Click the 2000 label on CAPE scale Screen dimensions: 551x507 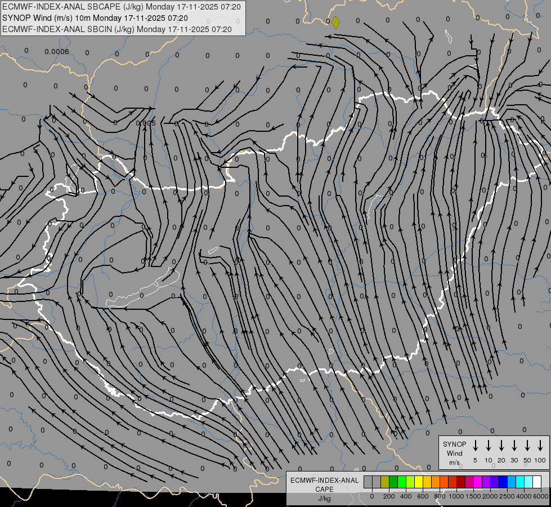coord(490,496)
